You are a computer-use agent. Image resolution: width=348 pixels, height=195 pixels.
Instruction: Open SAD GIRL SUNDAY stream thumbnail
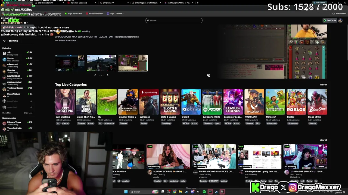click(305, 157)
